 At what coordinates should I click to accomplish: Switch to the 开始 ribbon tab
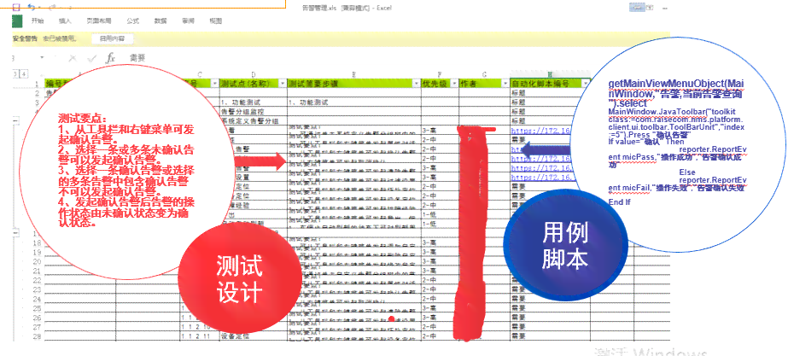38,21
